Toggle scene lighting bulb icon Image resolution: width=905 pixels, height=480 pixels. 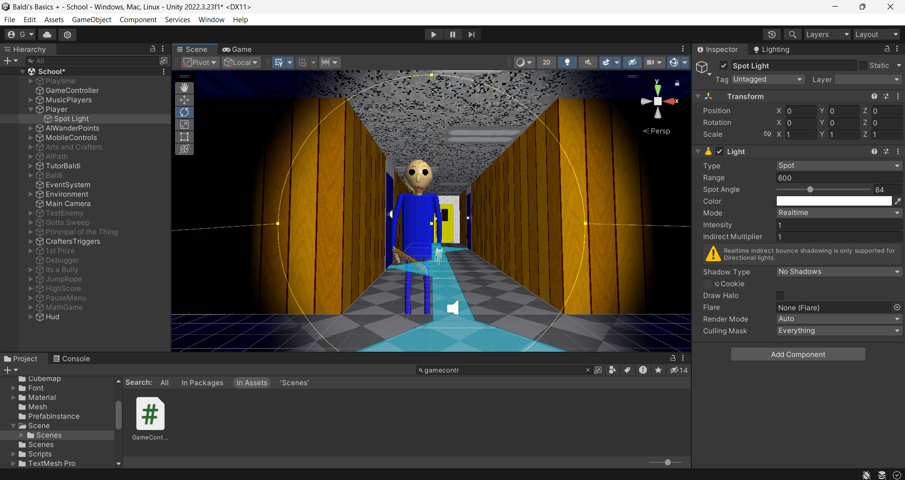(x=567, y=62)
